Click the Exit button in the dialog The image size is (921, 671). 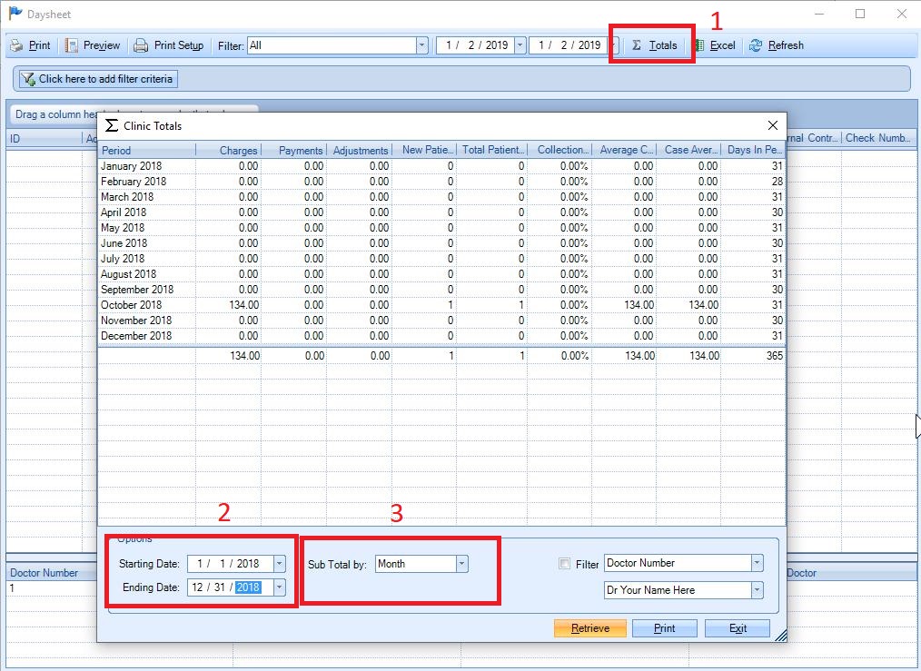[x=738, y=627]
